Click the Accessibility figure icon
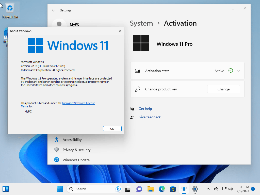Image resolution: width=260 pixels, height=195 pixels. pos(57,140)
